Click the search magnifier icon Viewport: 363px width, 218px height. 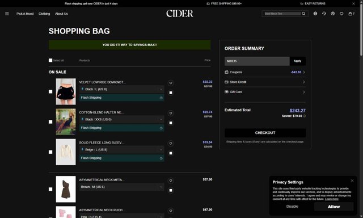pyautogui.click(x=303, y=14)
